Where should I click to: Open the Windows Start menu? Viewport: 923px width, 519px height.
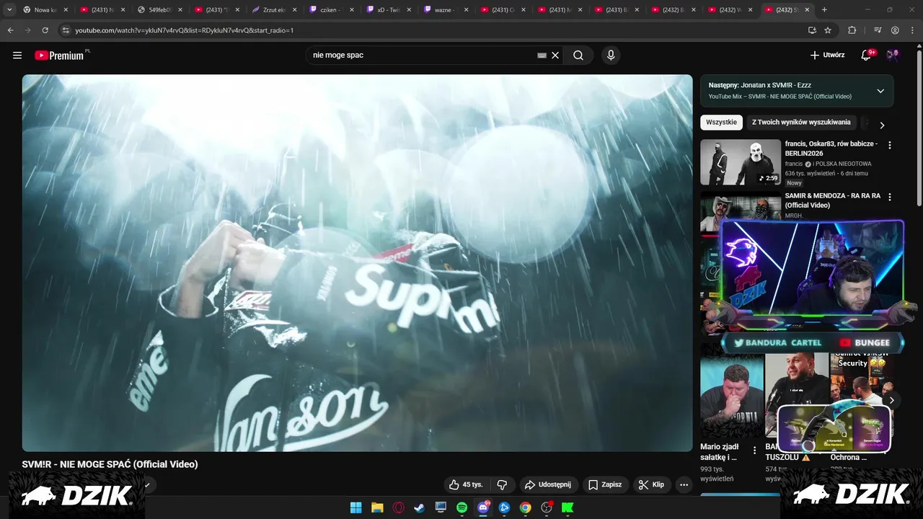(x=355, y=507)
